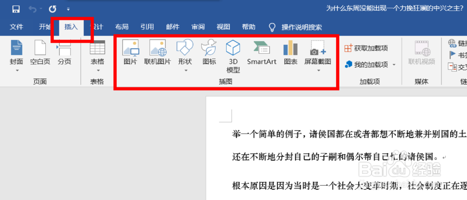Switch to the 审阅 (Review) tab
Screen dimensions: 467x200
(198, 27)
